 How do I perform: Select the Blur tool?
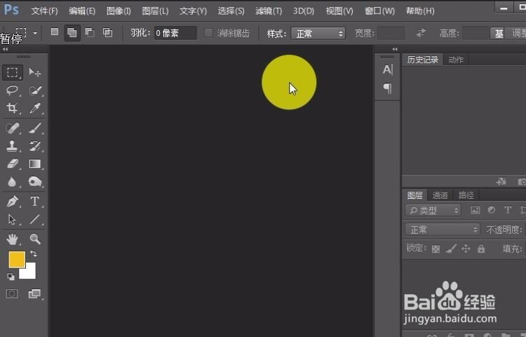tap(13, 182)
